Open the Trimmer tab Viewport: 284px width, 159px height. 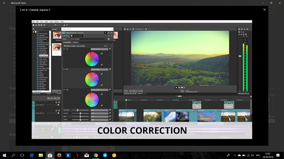(140, 93)
